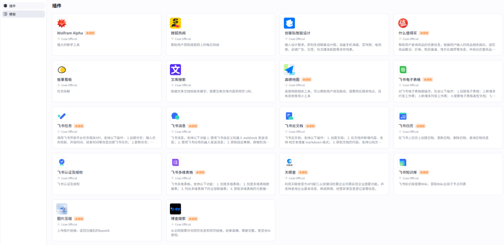The height and width of the screenshot is (245, 504).
Task: Click Coze Official avatar in 博查搜索 card
Action: tap(172, 225)
